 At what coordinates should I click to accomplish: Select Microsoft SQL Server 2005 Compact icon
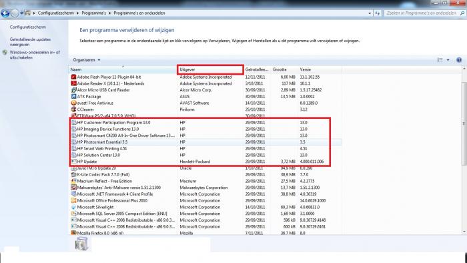click(x=73, y=214)
